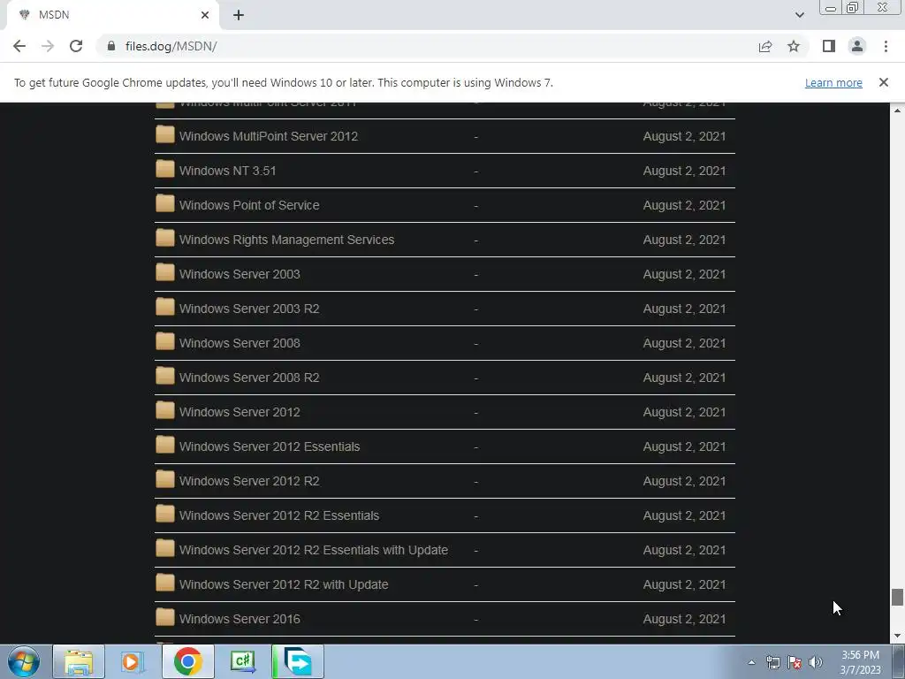Click the scrollbar thumb of the page
This screenshot has height=679, width=905.
(x=897, y=597)
